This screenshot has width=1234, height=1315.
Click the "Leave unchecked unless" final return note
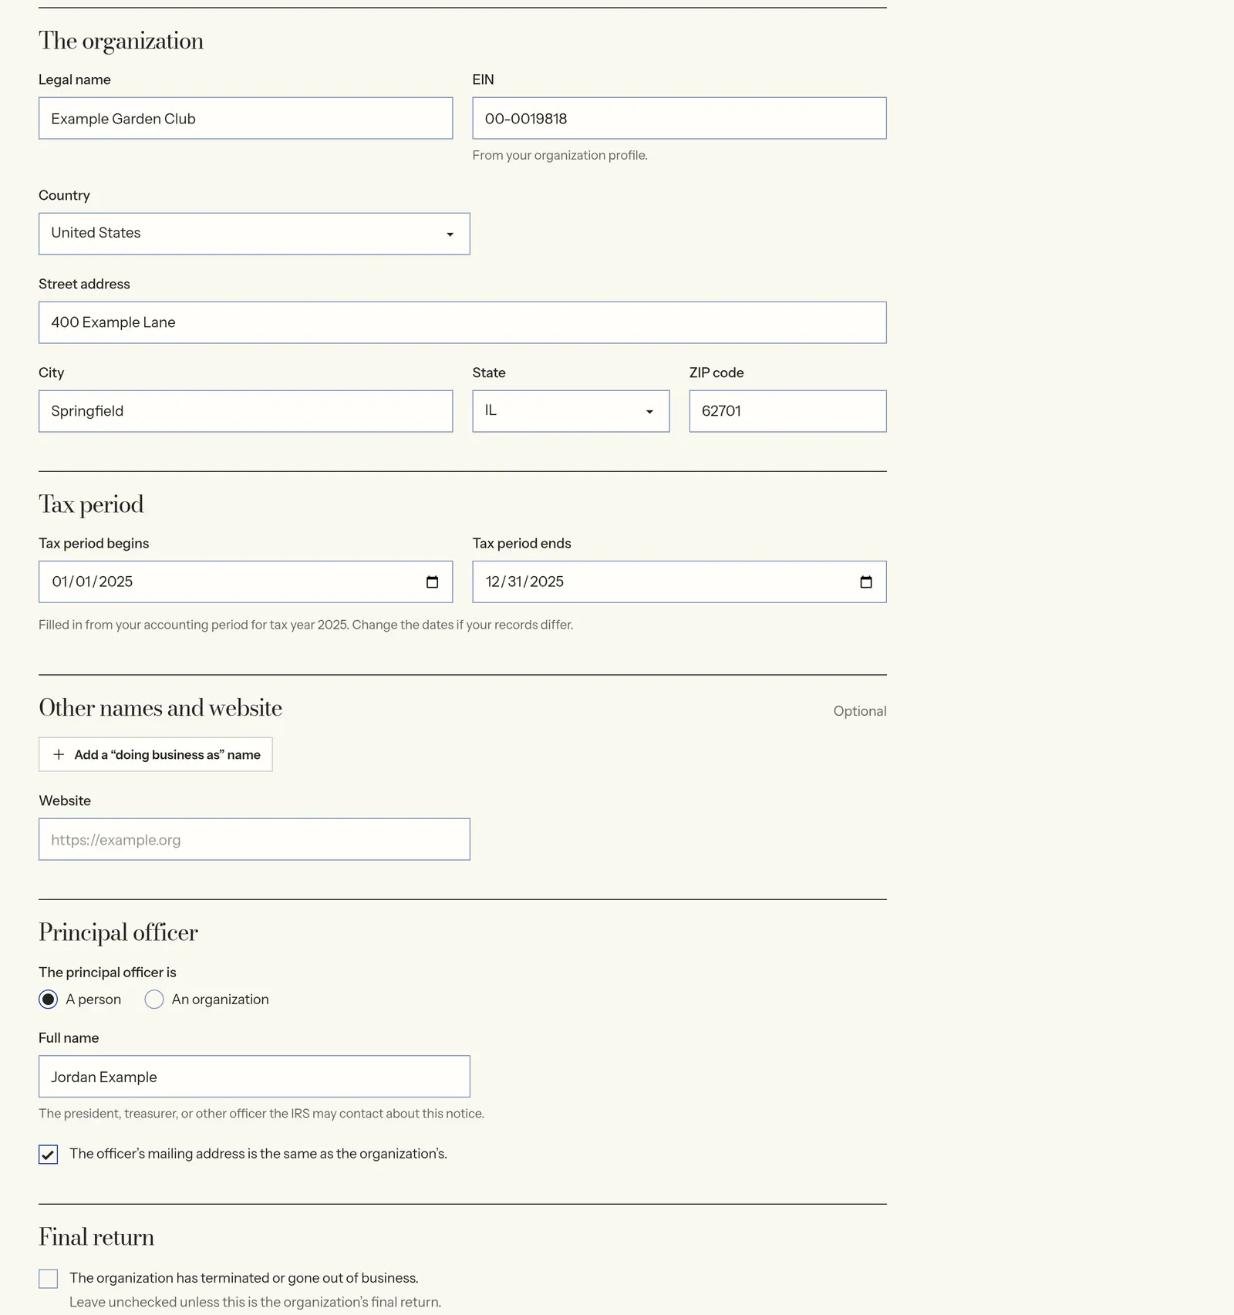click(255, 1302)
